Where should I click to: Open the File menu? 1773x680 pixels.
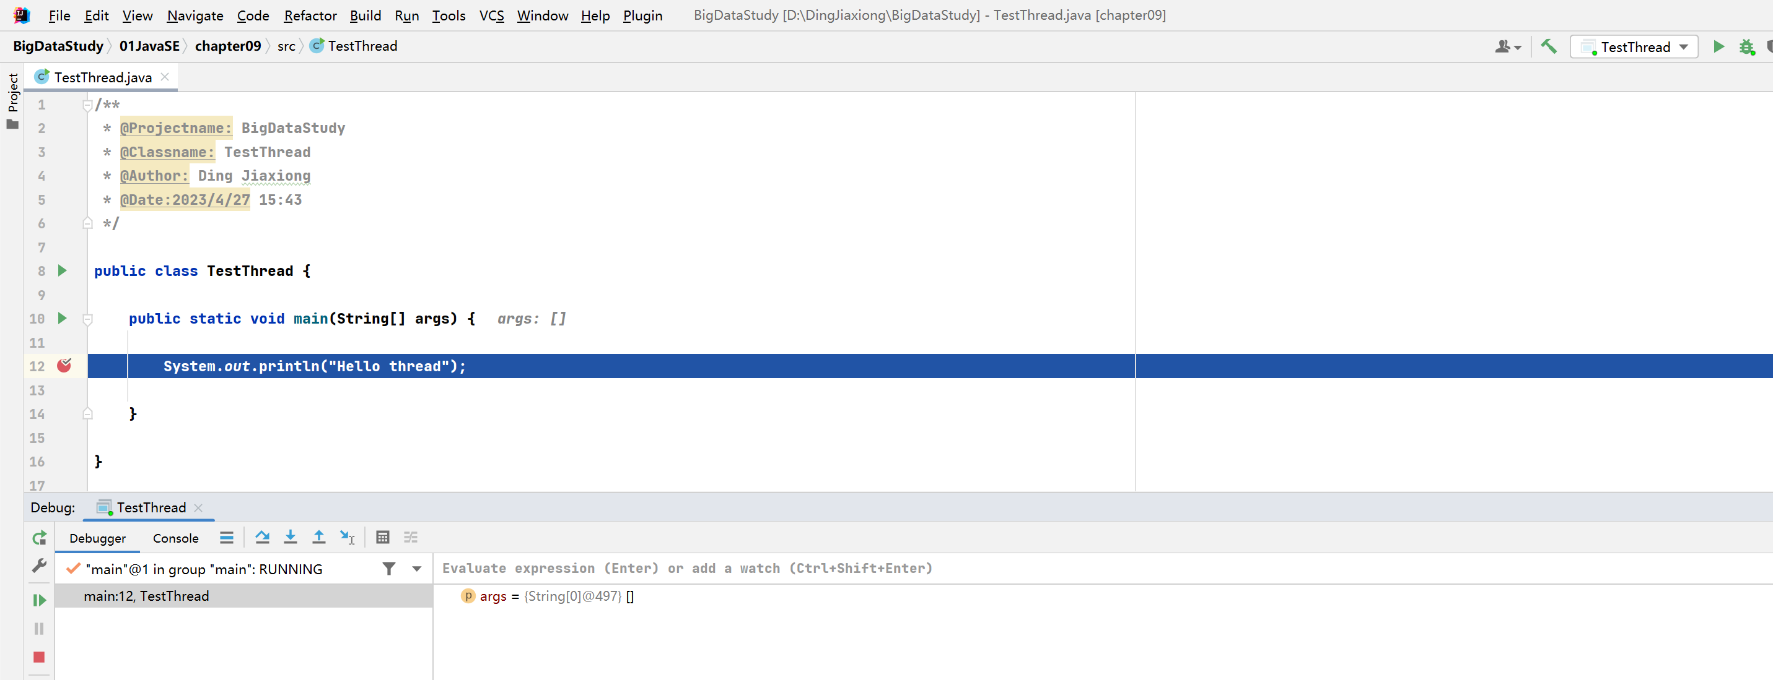point(59,15)
